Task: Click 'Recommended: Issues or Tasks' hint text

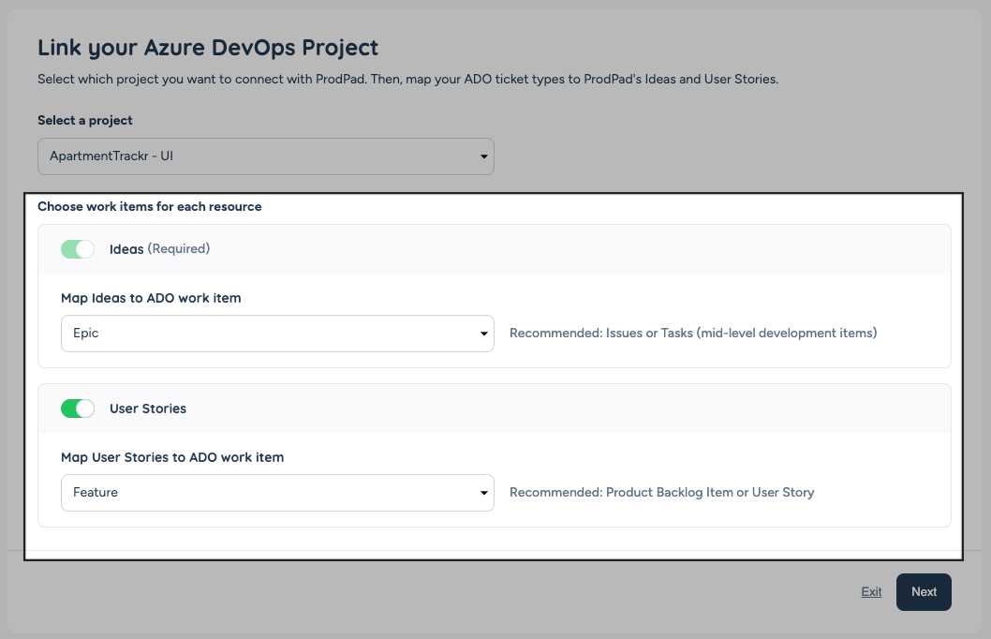Action: point(693,334)
